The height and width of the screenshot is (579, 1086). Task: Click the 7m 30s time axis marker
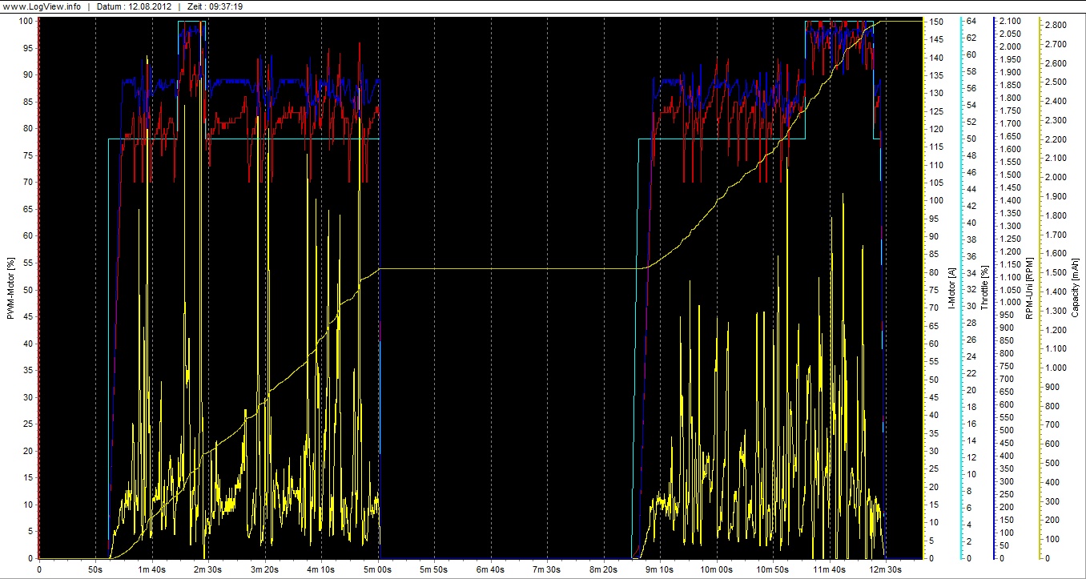tap(547, 569)
